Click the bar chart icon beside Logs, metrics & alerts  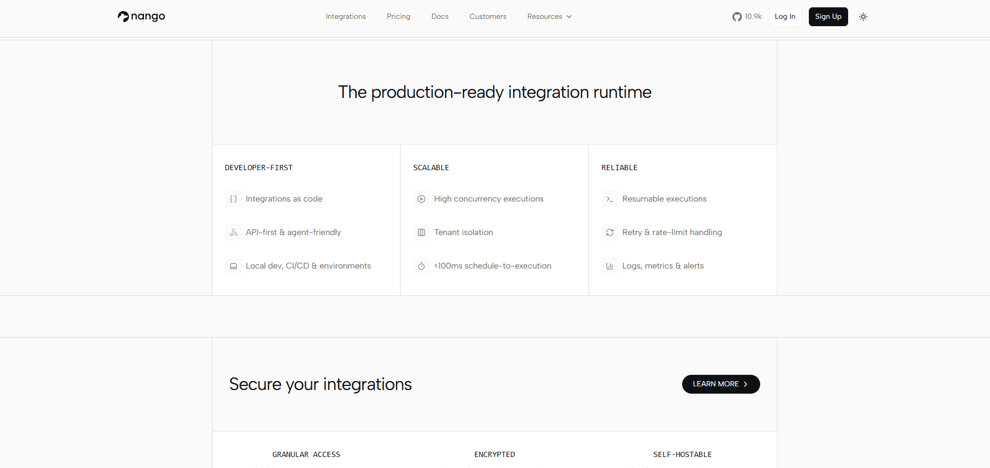pos(610,266)
